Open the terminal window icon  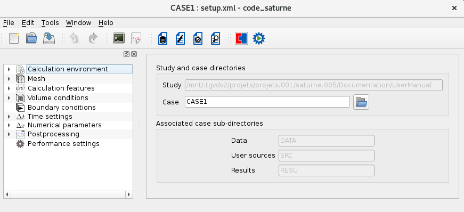coord(119,38)
